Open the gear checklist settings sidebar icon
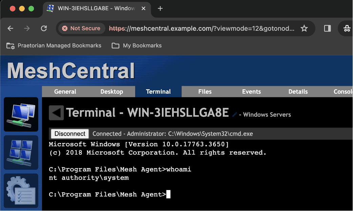This screenshot has width=353, height=211. 21,191
